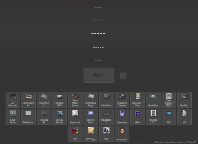Click the Commodore Amiga icon
Image resolution: width=198 pixels, height=144 pixels.
(91, 100)
